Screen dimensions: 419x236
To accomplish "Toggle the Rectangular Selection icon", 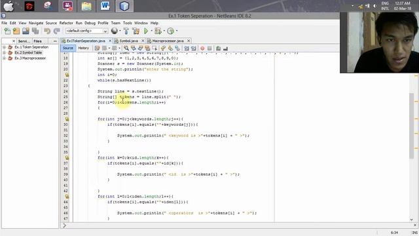I will click(x=155, y=48).
